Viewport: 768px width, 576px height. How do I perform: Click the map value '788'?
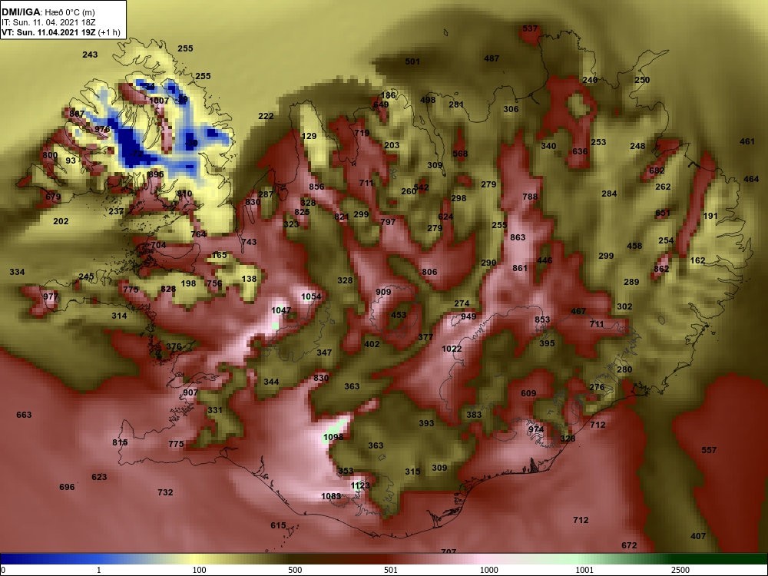(x=530, y=197)
